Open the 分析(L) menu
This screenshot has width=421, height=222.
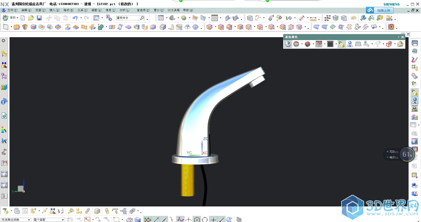coord(125,10)
